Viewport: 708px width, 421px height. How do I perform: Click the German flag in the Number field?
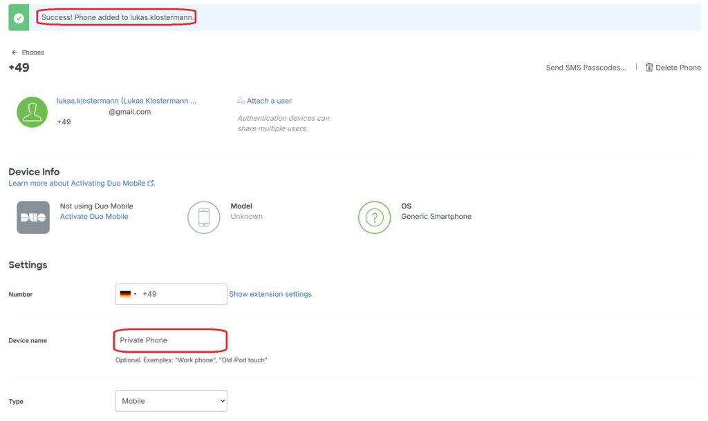(125, 294)
